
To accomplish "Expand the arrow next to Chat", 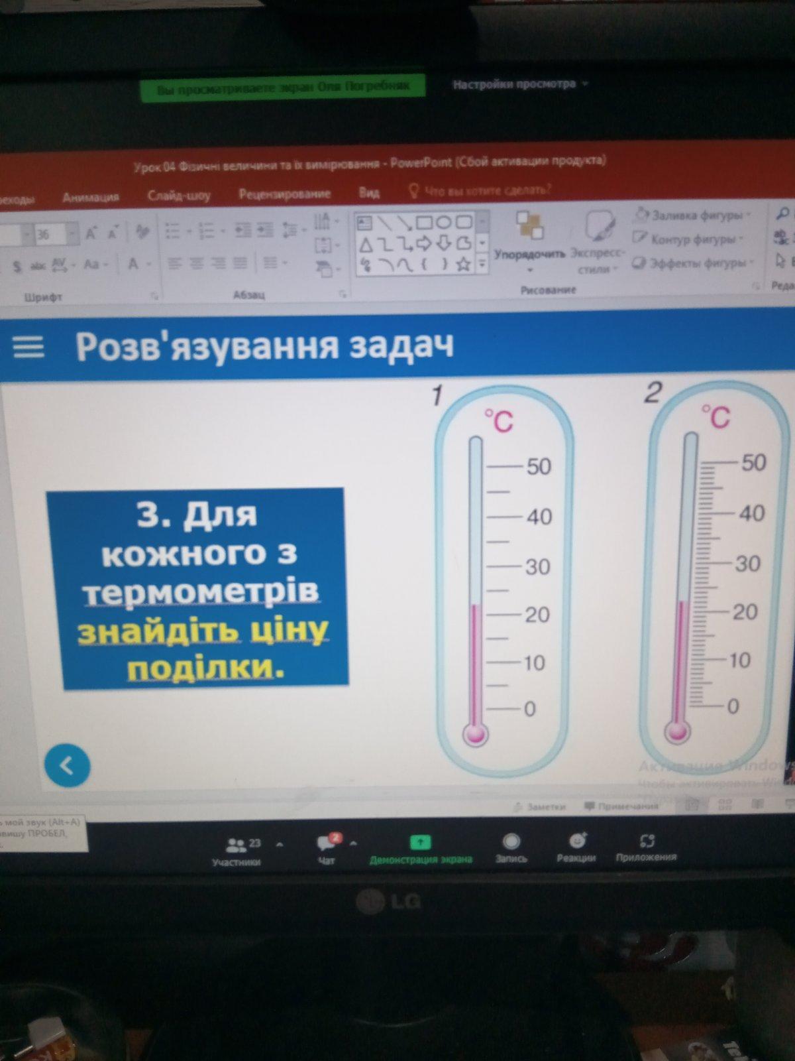I will coord(353,843).
